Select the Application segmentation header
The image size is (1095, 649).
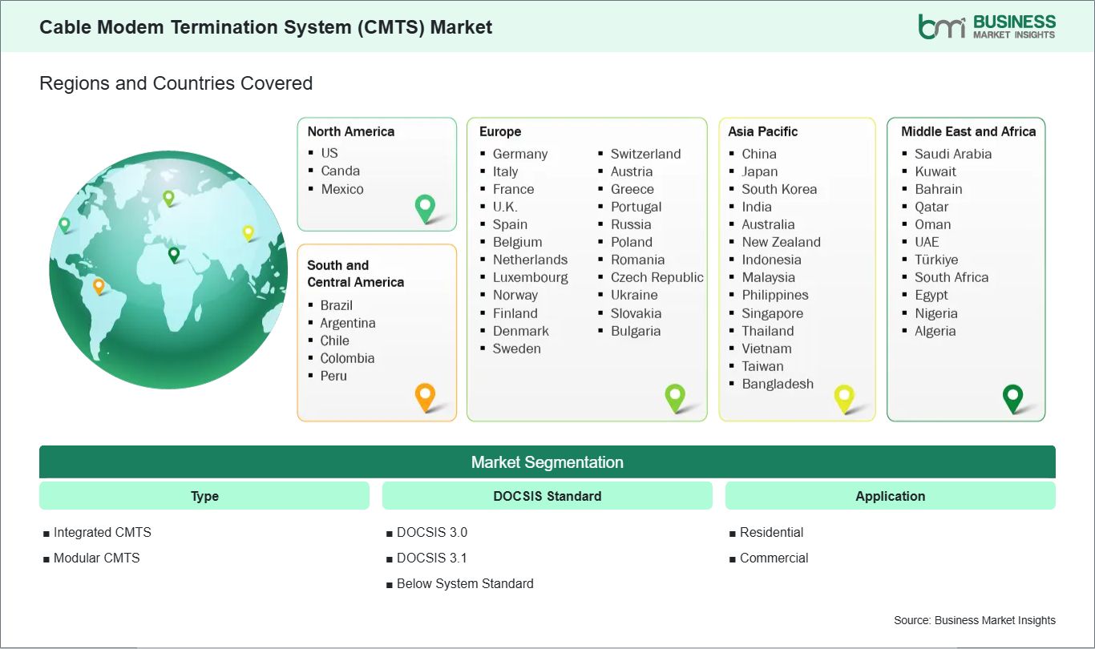(x=890, y=496)
